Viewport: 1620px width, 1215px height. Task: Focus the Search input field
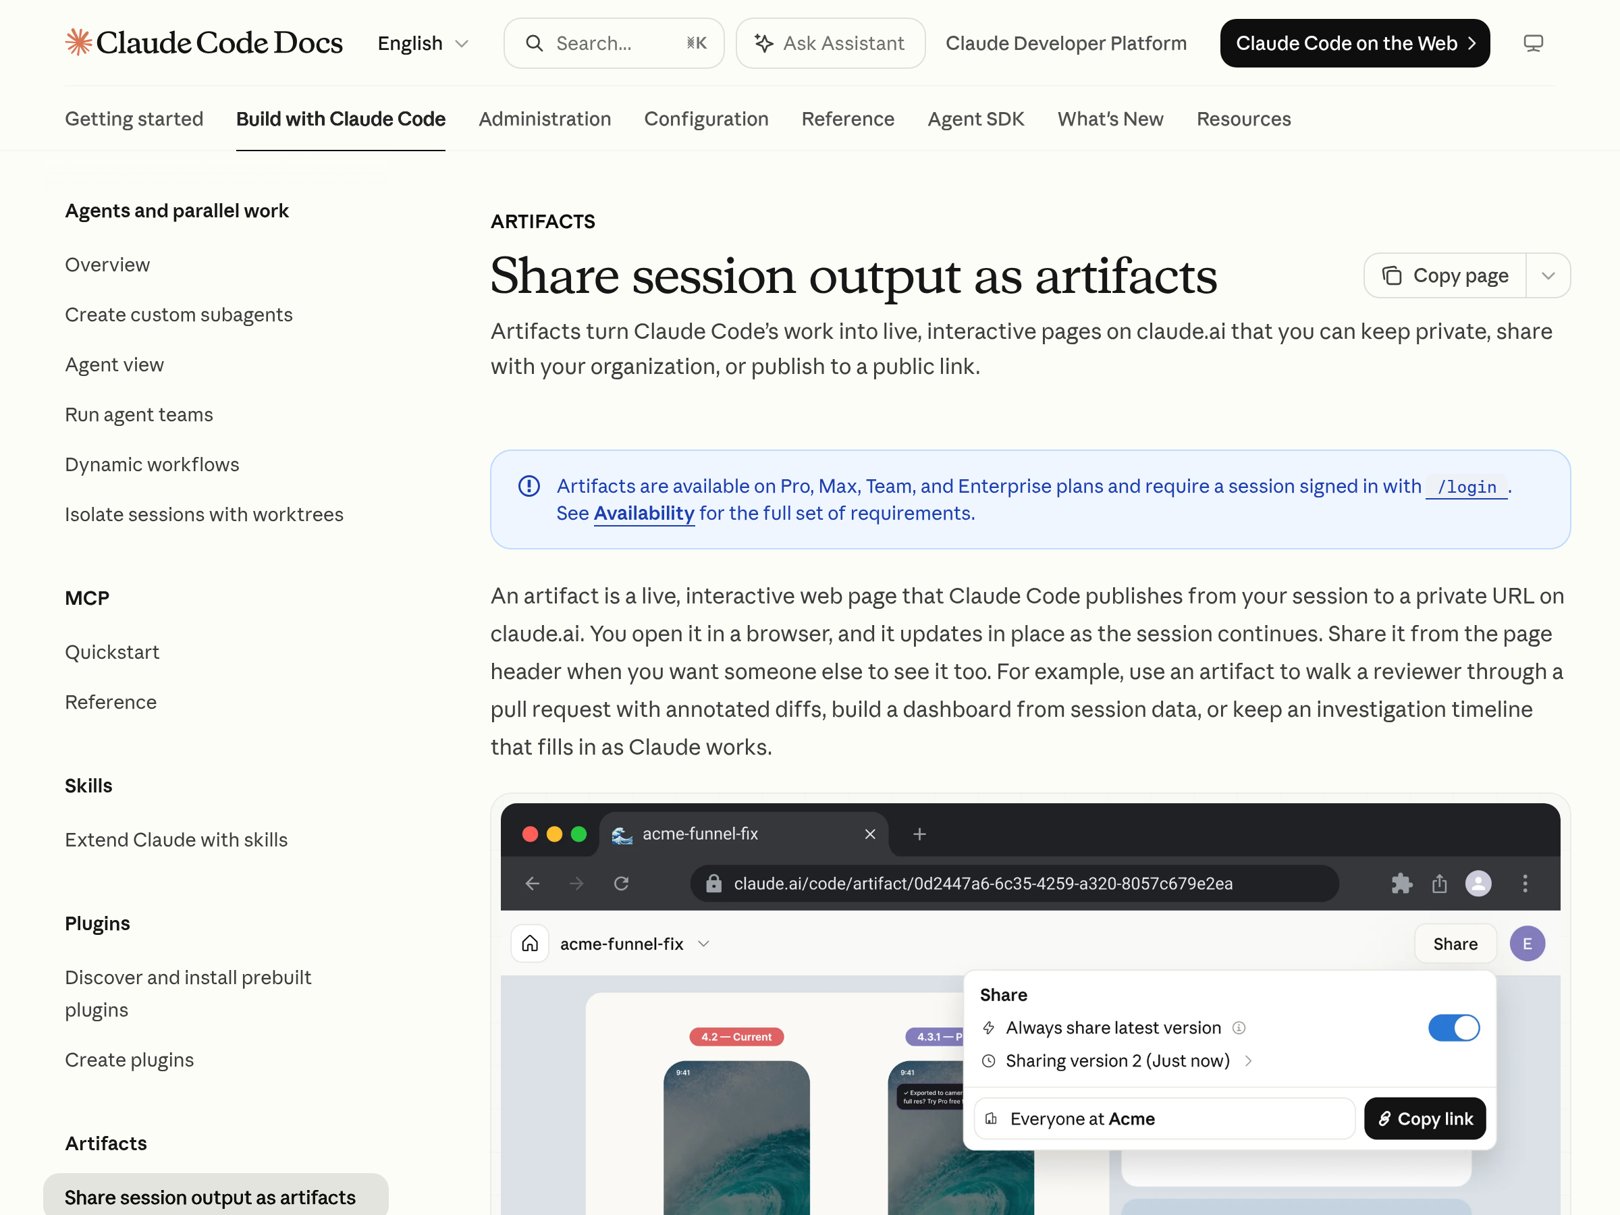(614, 43)
